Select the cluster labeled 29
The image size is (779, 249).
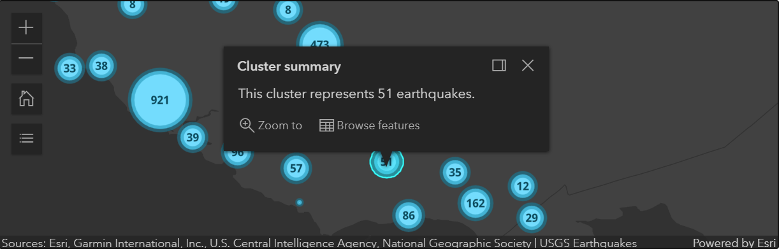531,218
